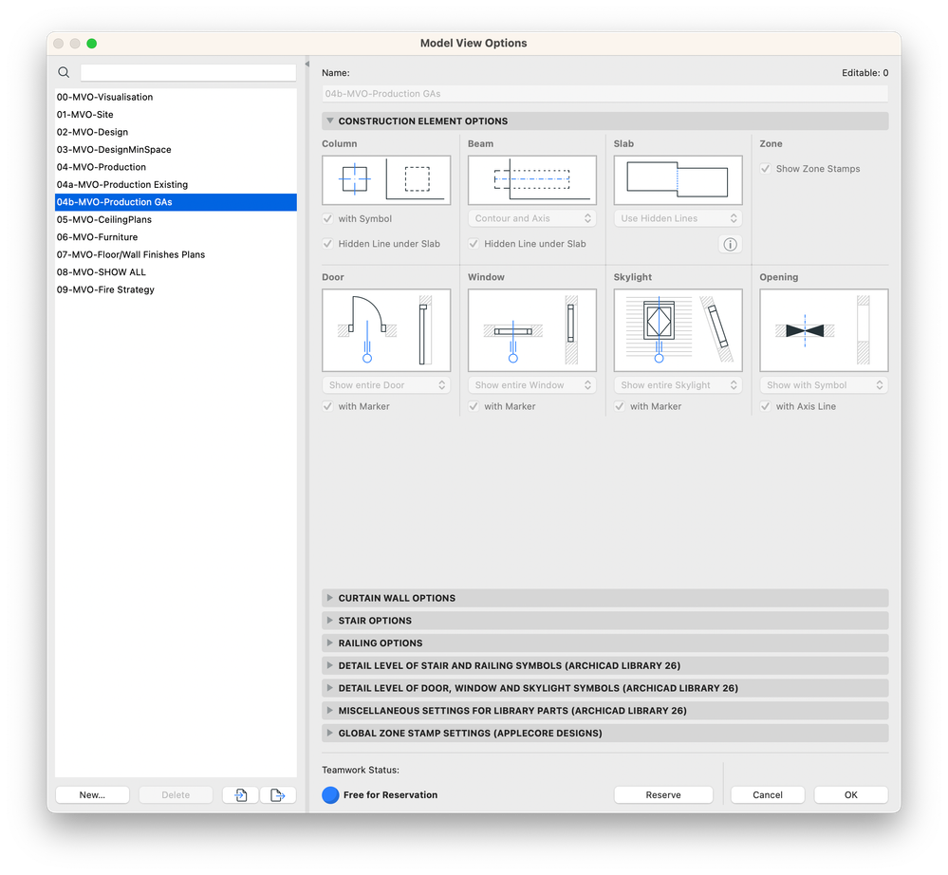Image resolution: width=948 pixels, height=875 pixels.
Task: Toggle Window with Marker checkbox
Action: 474,406
